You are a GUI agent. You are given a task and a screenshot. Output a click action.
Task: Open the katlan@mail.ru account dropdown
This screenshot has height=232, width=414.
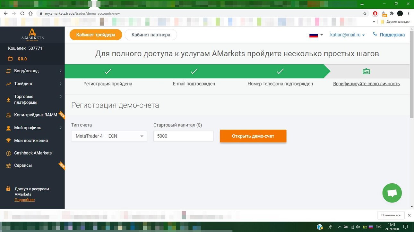348,35
